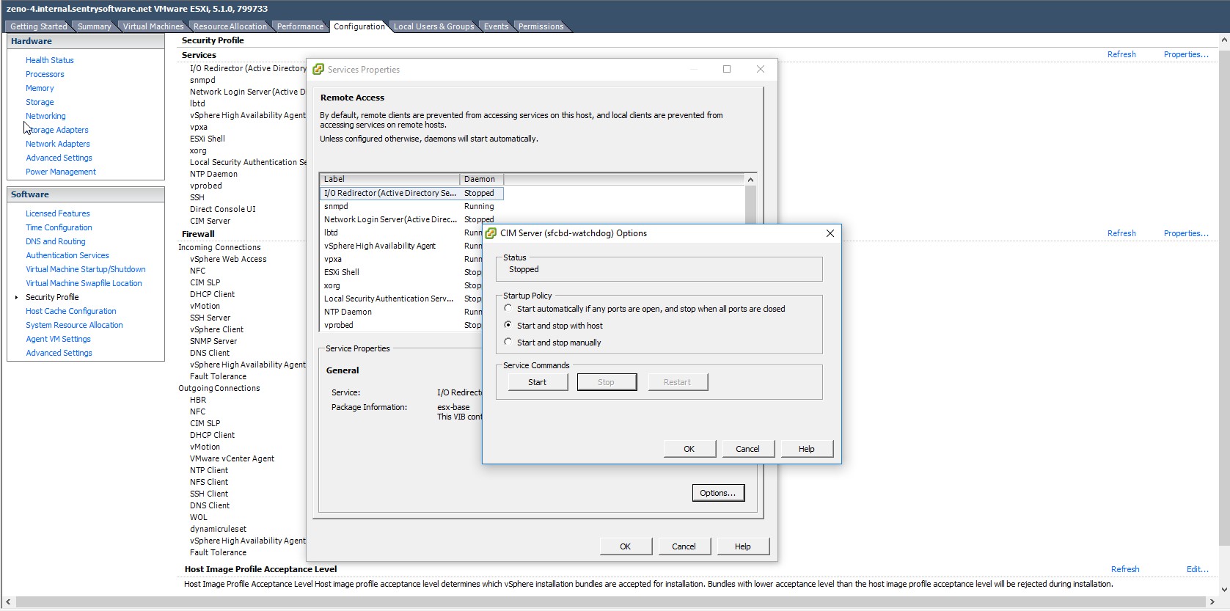Click Edit... for Host Image Profile

1198,569
